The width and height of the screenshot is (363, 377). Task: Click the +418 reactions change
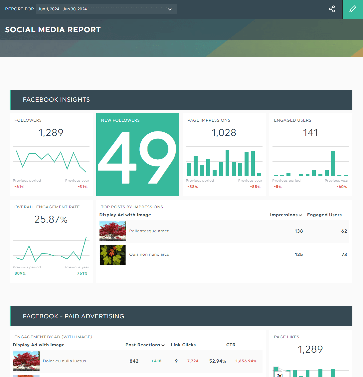point(156,361)
